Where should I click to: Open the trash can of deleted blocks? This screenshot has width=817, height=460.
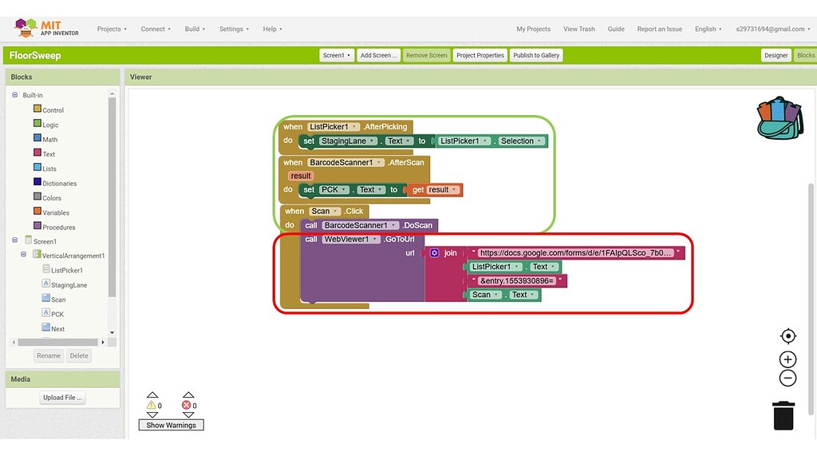coord(783,414)
